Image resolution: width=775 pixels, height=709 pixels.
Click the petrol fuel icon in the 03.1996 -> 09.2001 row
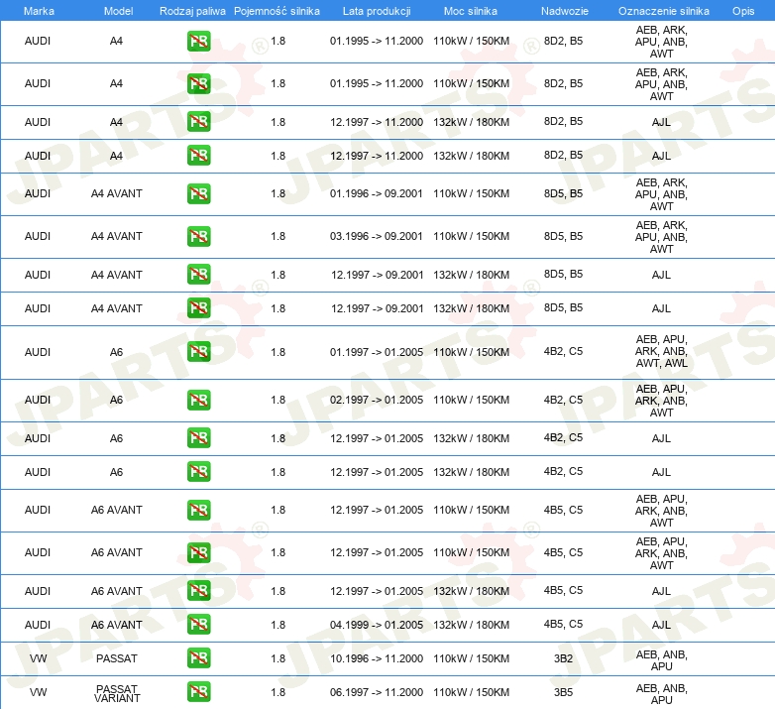[x=198, y=236]
